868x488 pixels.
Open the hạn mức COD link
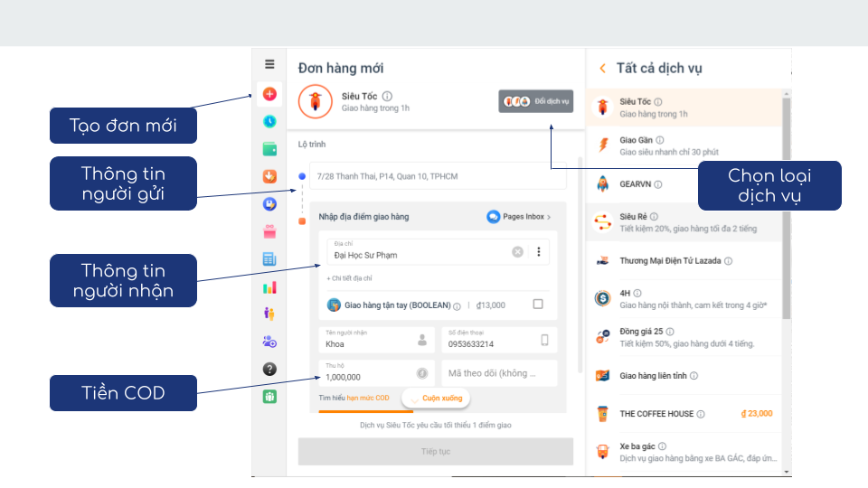(x=368, y=398)
